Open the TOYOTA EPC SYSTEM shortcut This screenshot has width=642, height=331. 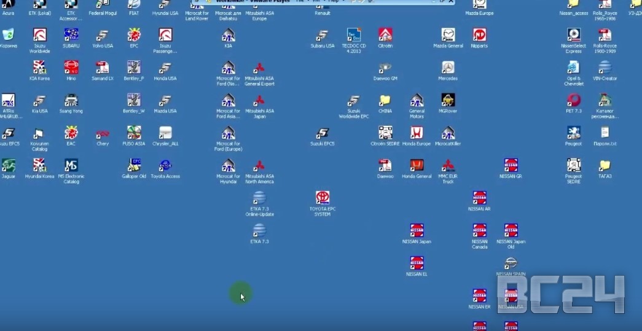pos(323,198)
